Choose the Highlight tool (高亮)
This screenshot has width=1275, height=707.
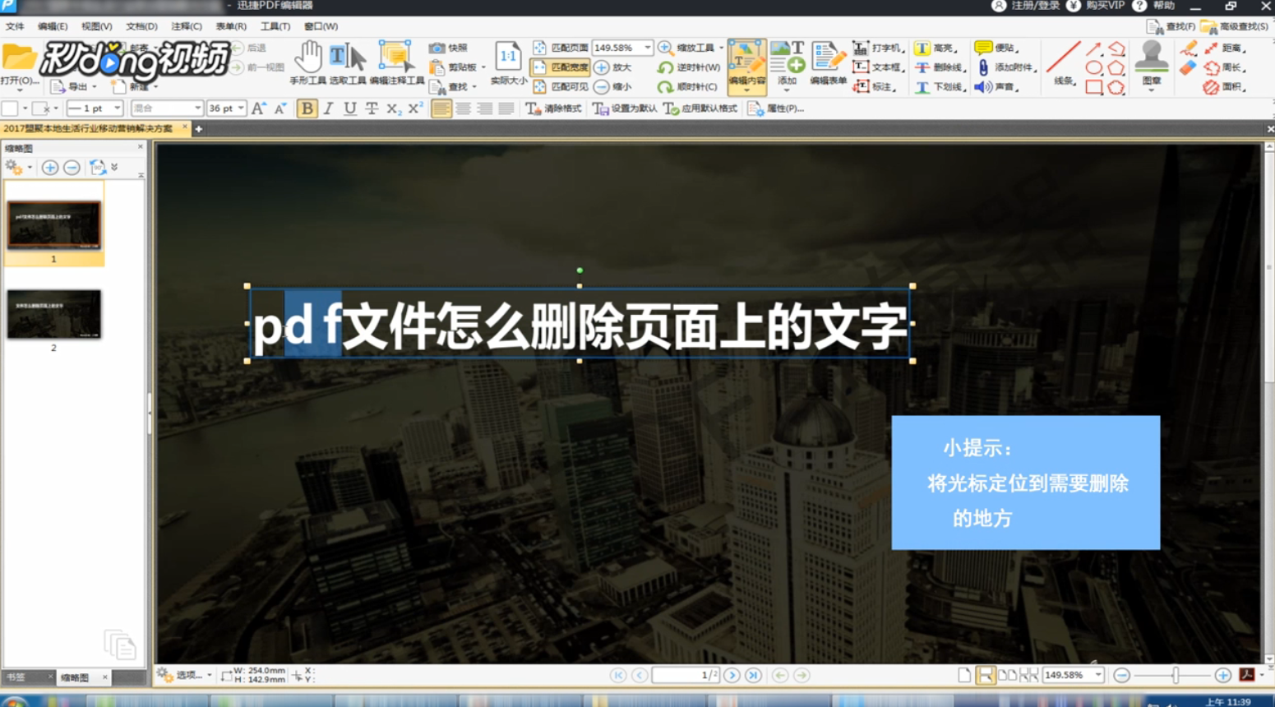tap(936, 48)
